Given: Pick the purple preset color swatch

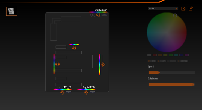Looking at the screenshot, I should 187,55.
